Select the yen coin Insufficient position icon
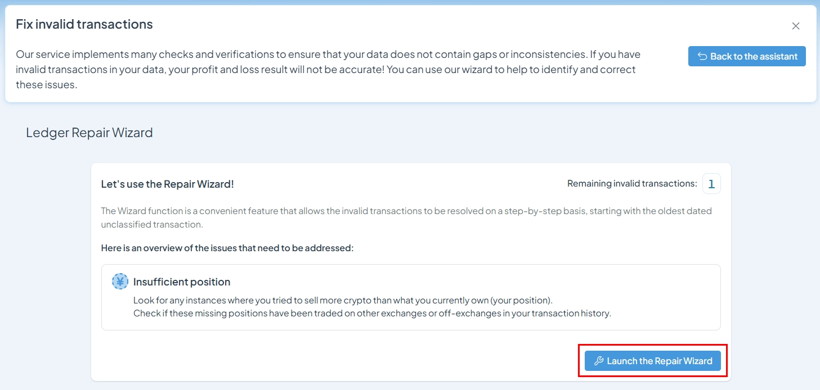 tap(120, 282)
